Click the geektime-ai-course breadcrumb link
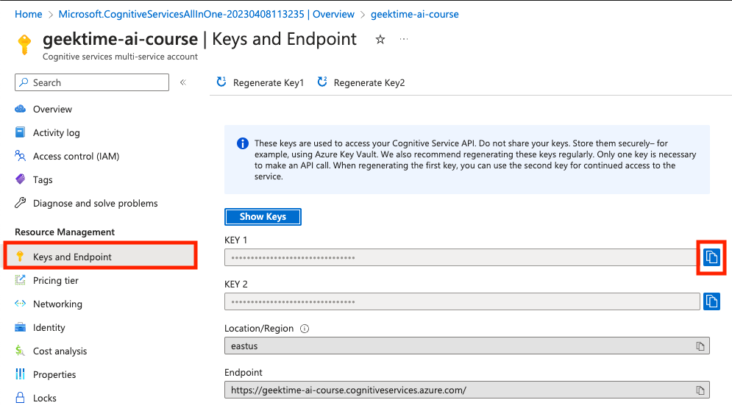Screen dimensions: 732x411 click(415, 14)
